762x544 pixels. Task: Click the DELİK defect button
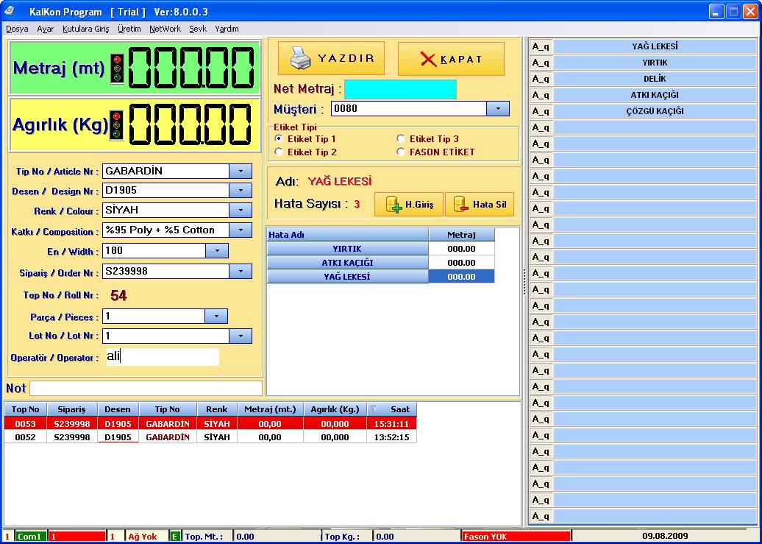pyautogui.click(x=655, y=79)
